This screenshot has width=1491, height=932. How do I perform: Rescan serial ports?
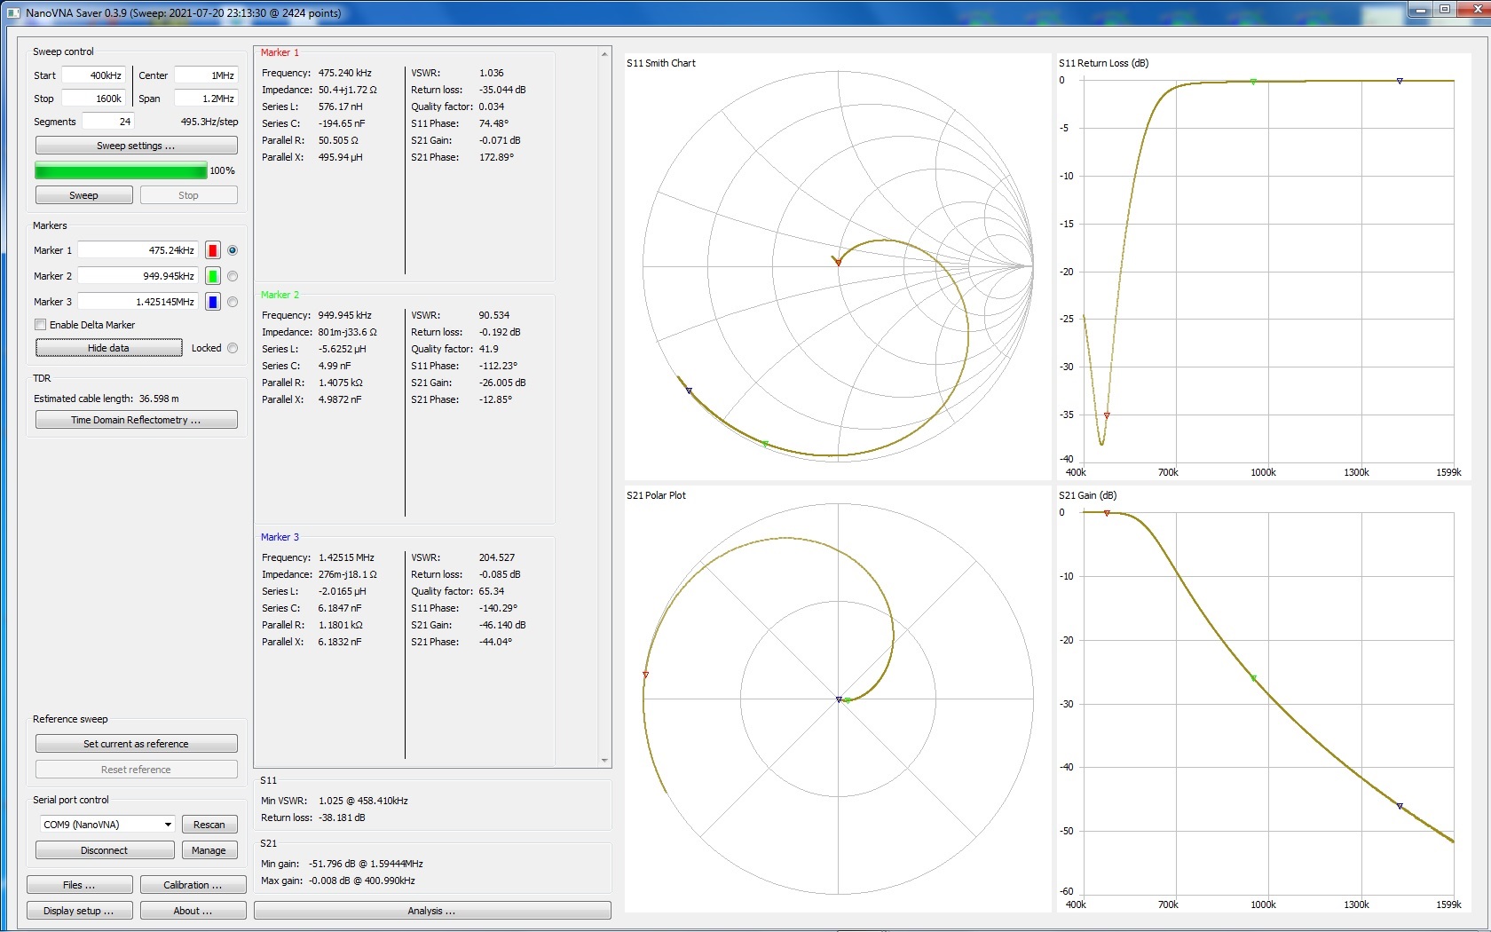pyautogui.click(x=209, y=825)
